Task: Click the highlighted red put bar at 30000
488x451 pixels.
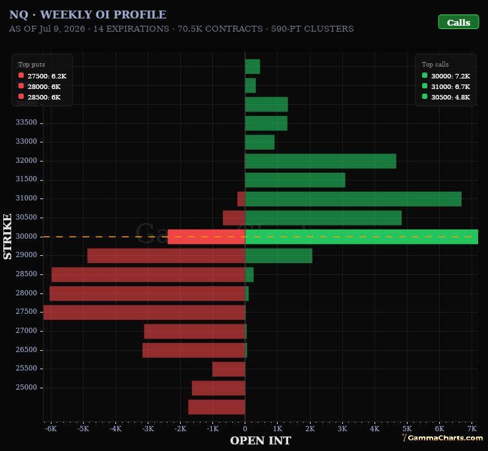Action: 206,237
